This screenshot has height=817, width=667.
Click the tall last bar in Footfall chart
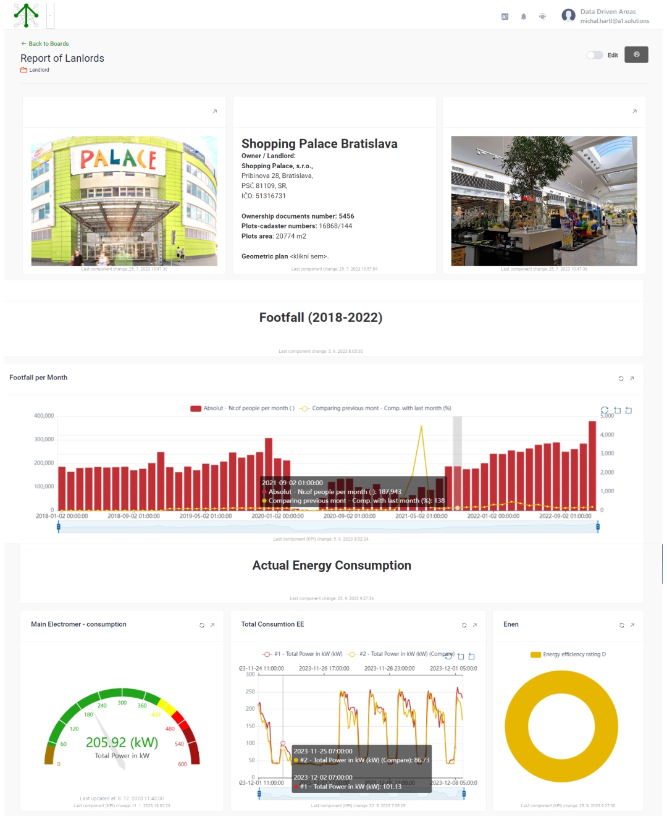[592, 465]
